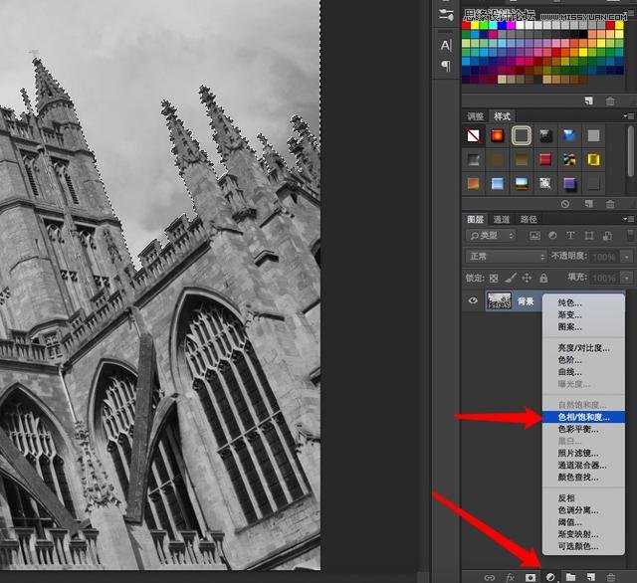Image resolution: width=637 pixels, height=583 pixels.
Task: Open the 正常 blend mode dropdown
Action: click(506, 257)
